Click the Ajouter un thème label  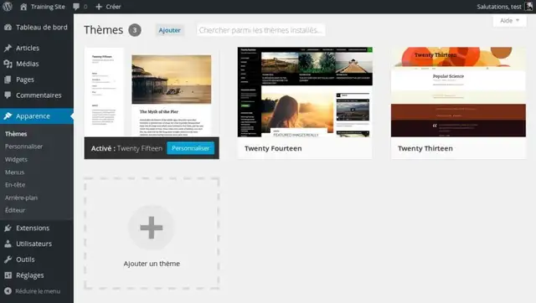(x=152, y=264)
